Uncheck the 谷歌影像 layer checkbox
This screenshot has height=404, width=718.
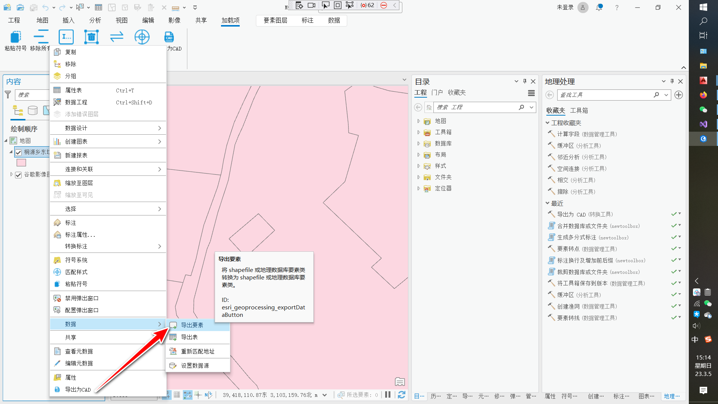(x=18, y=175)
